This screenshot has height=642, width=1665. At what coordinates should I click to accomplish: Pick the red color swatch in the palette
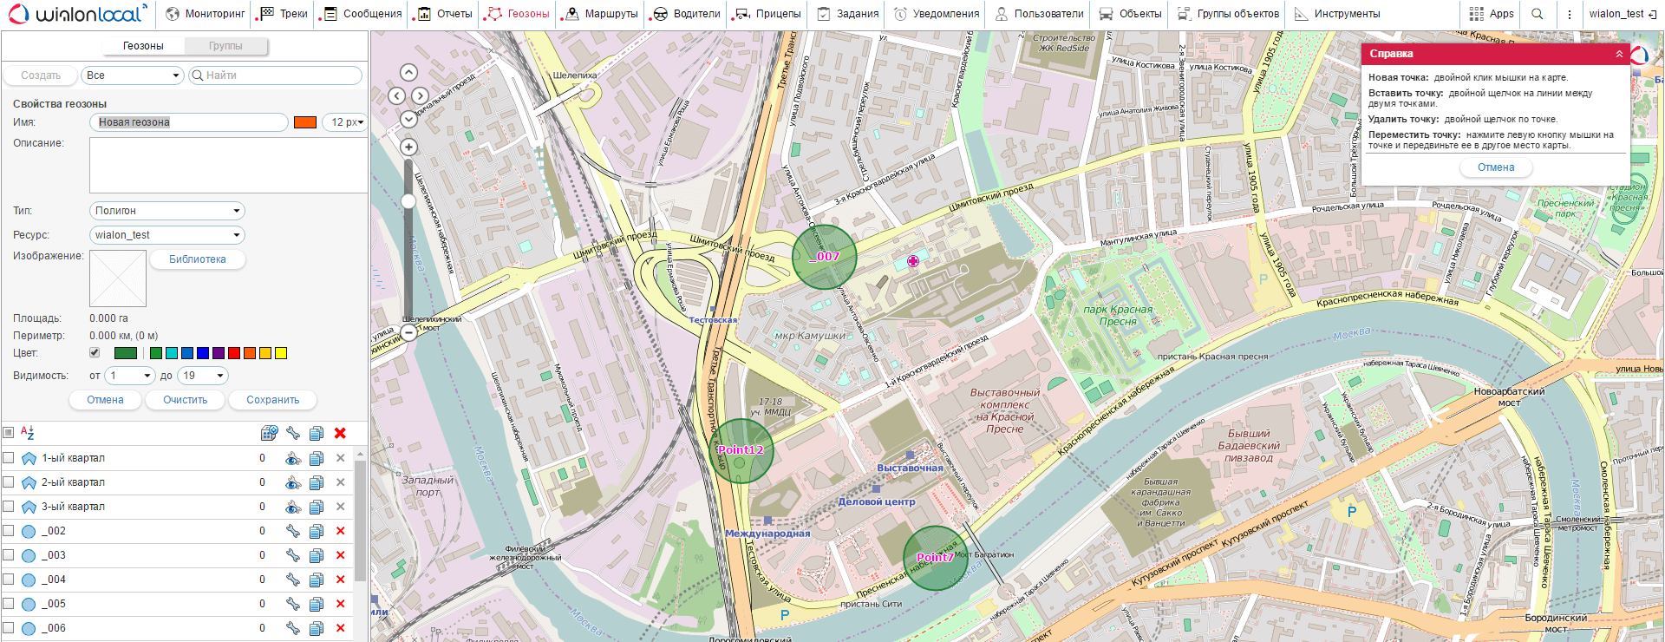(x=234, y=353)
